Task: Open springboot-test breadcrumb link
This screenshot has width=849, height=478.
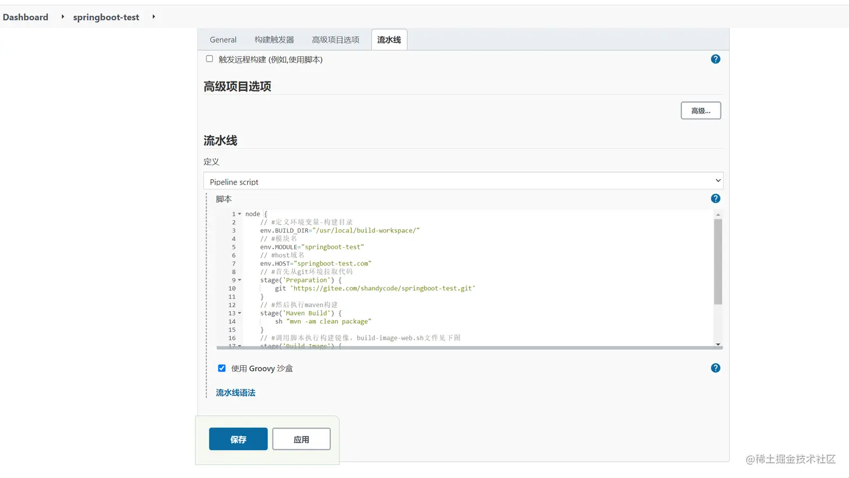Action: tap(106, 17)
